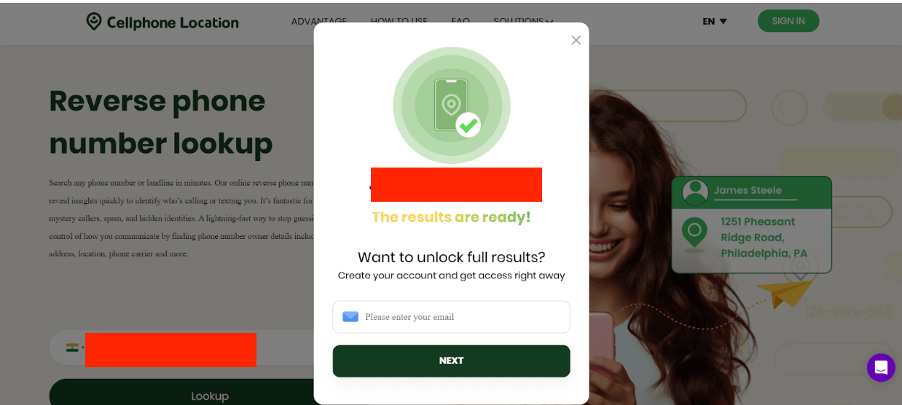This screenshot has width=902, height=405.
Task: Open the EN language dropdown
Action: coord(715,21)
